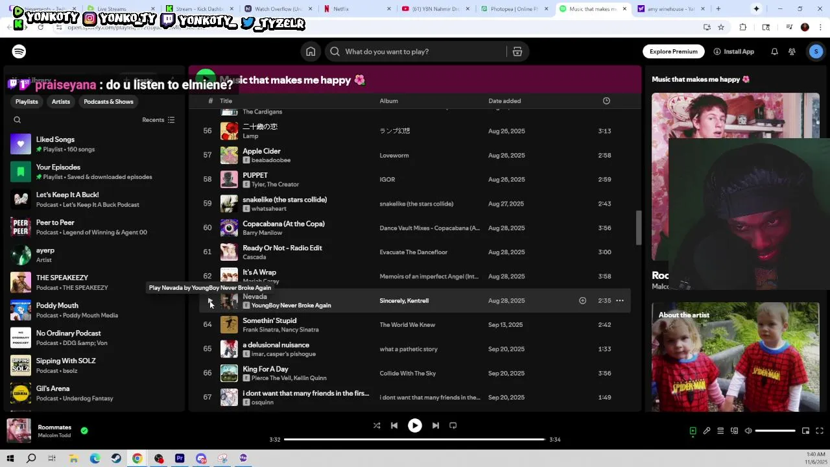Screen dimensions: 830x467
Task: Open the play queue
Action: [x=720, y=431]
